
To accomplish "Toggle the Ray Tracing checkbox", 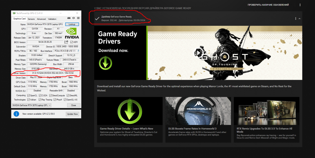I will pyautogui.click(x=40, y=100).
